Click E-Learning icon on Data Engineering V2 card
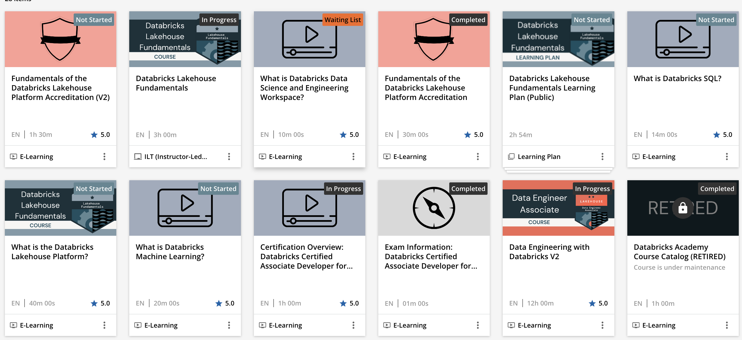 click(x=511, y=325)
